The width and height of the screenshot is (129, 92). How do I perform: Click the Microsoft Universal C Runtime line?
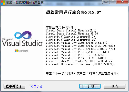pyautogui.click(x=80, y=64)
